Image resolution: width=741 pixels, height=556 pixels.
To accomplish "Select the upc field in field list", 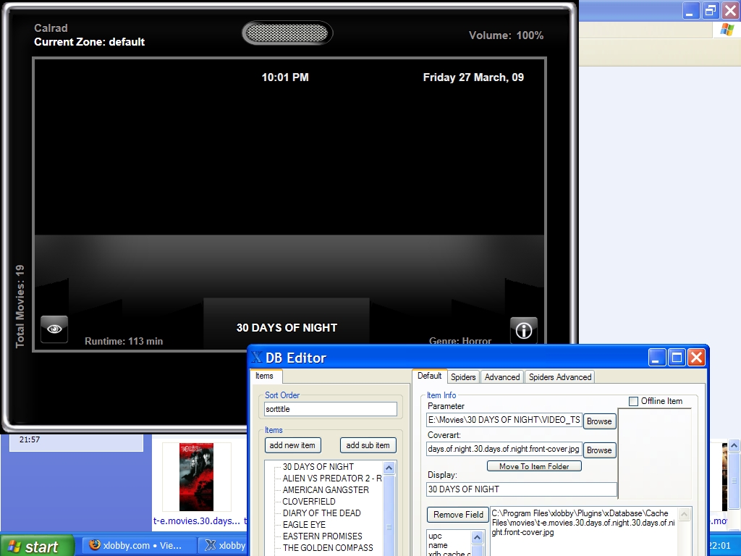I will click(435, 536).
